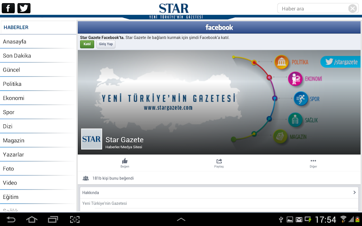This screenshot has height=226, width=362.
Task: Select Eğitim in the sidebar
Action: [38, 197]
